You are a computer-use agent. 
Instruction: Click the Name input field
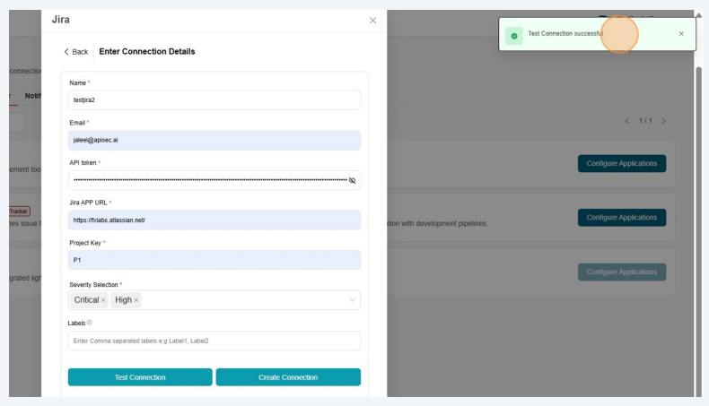coord(214,100)
